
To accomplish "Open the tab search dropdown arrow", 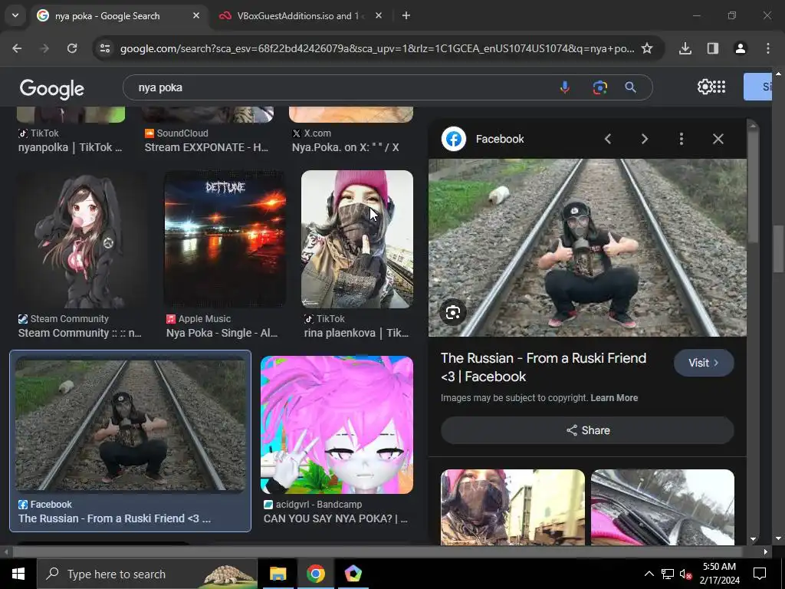I will [15, 15].
